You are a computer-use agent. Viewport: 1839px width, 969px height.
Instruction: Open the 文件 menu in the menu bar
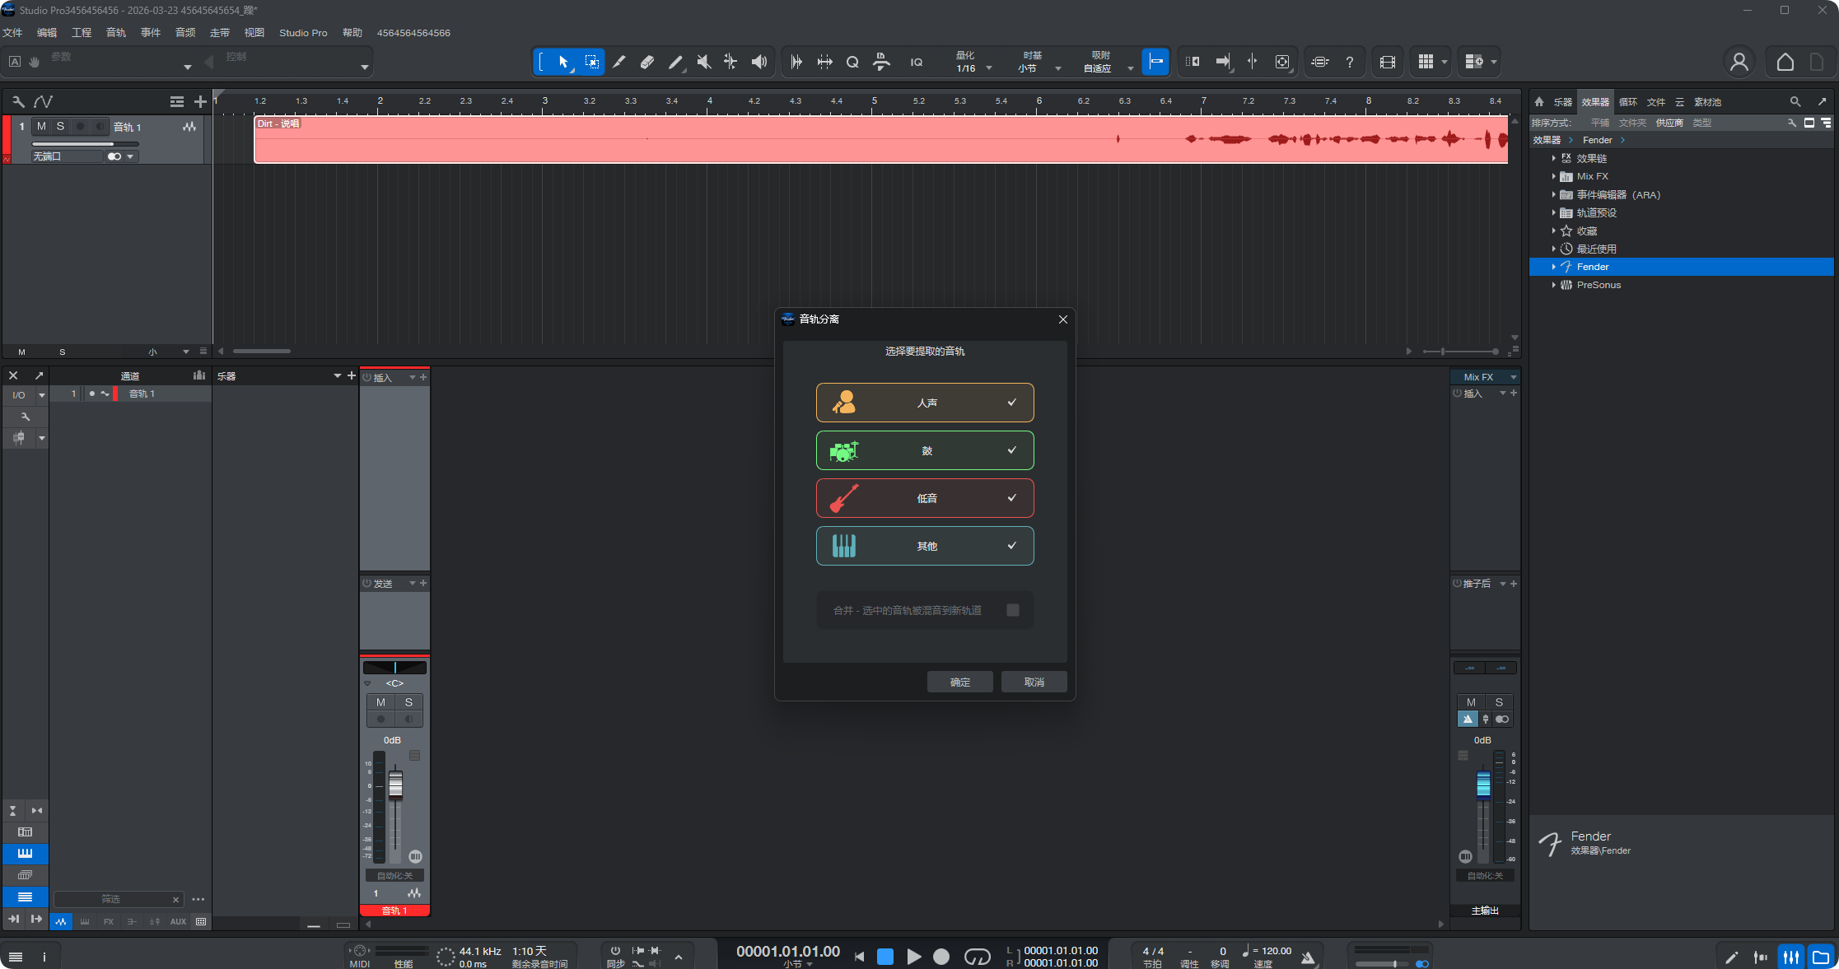pos(12,32)
